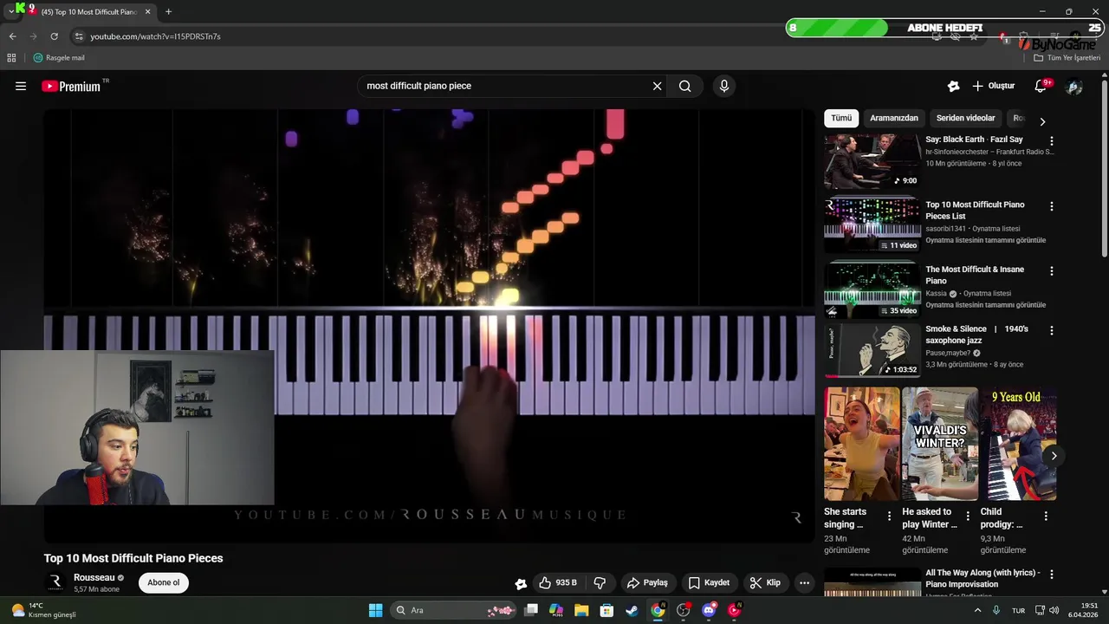1109x624 pixels.
Task: Open YouTube notifications bell
Action: coord(1041,86)
